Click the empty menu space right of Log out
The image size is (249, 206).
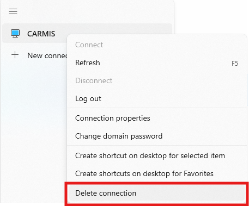[x=173, y=99]
